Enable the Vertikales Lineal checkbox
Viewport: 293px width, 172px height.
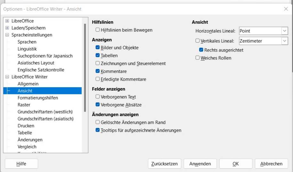point(198,41)
